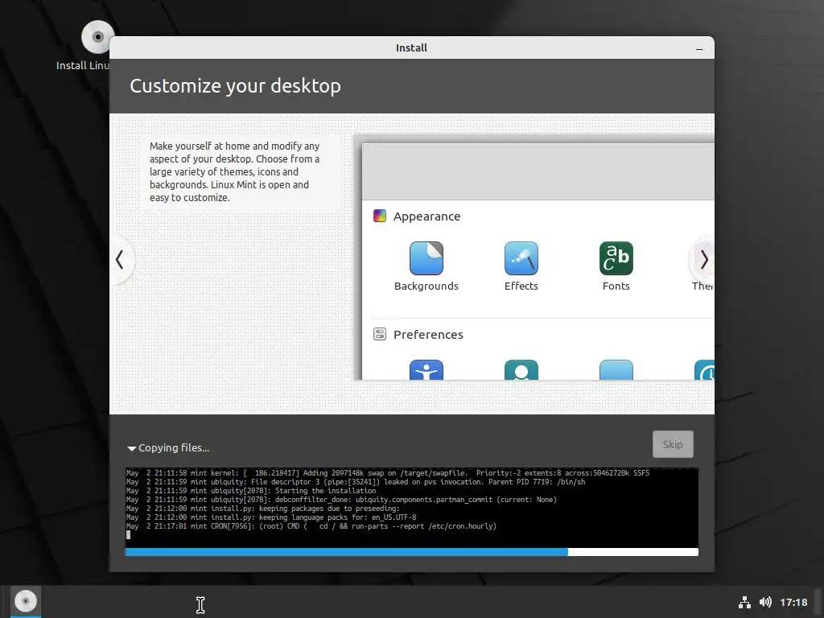
Task: Click the Install window title bar
Action: (x=411, y=47)
